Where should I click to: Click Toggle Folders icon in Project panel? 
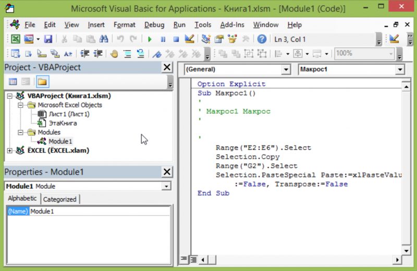[x=42, y=82]
